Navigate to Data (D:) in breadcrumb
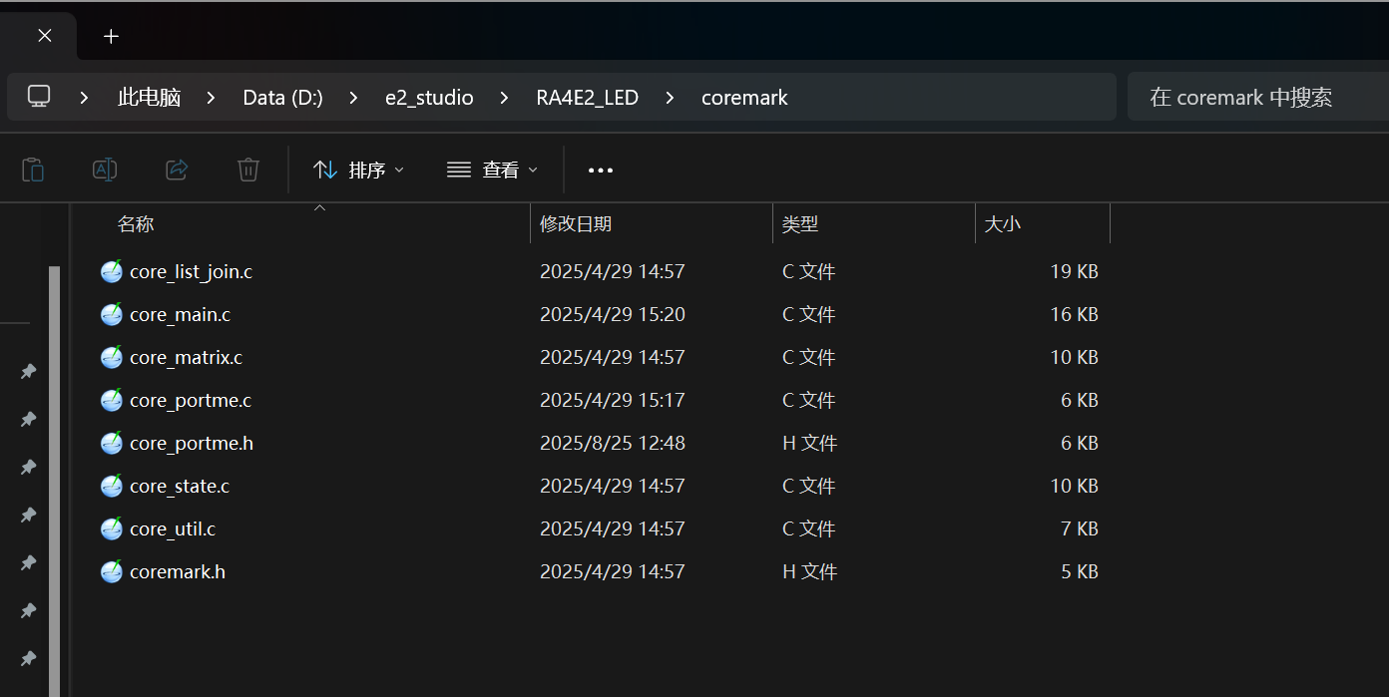1389x697 pixels. (283, 98)
